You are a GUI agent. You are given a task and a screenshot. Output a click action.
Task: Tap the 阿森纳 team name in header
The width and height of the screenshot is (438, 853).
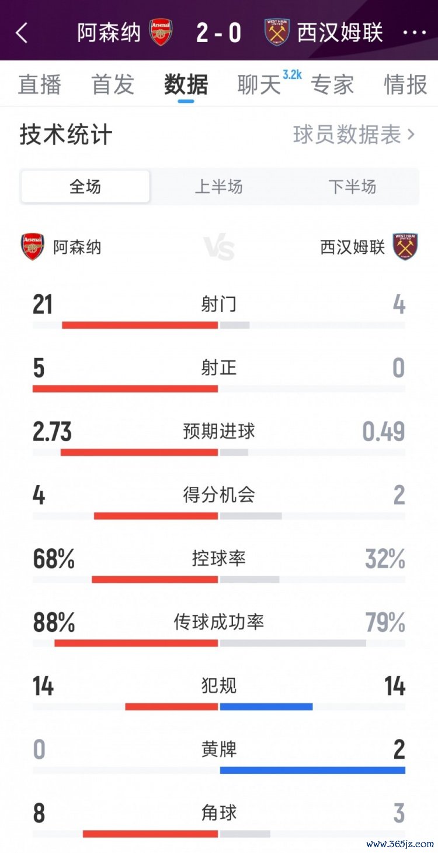click(109, 33)
